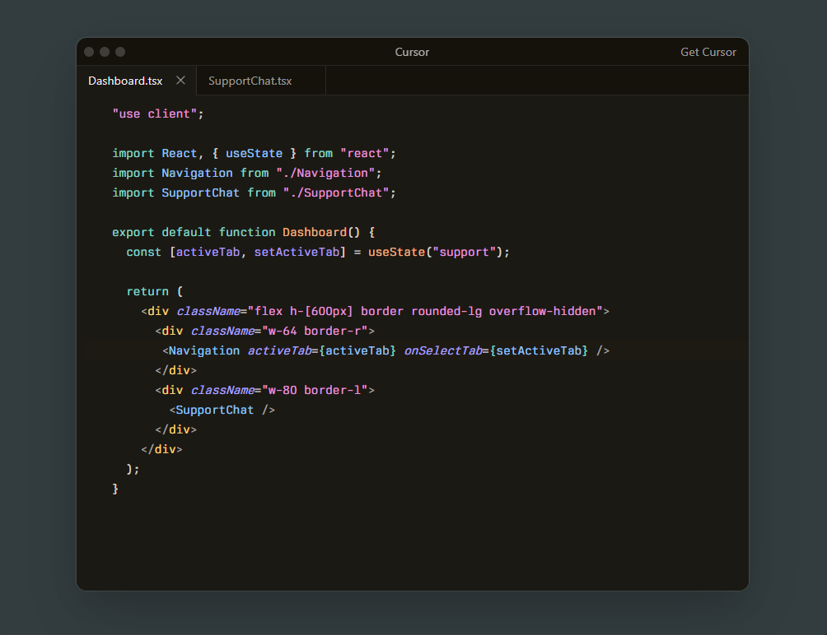The width and height of the screenshot is (827, 635).
Task: Click the onSelectTab attribute on Navigation
Action: pos(442,350)
